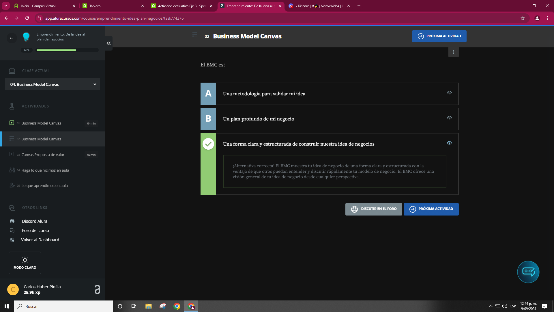Screen dimensions: 554x312
Task: Click the Carlos Huber Pinilla avatar
Action: coord(13,289)
